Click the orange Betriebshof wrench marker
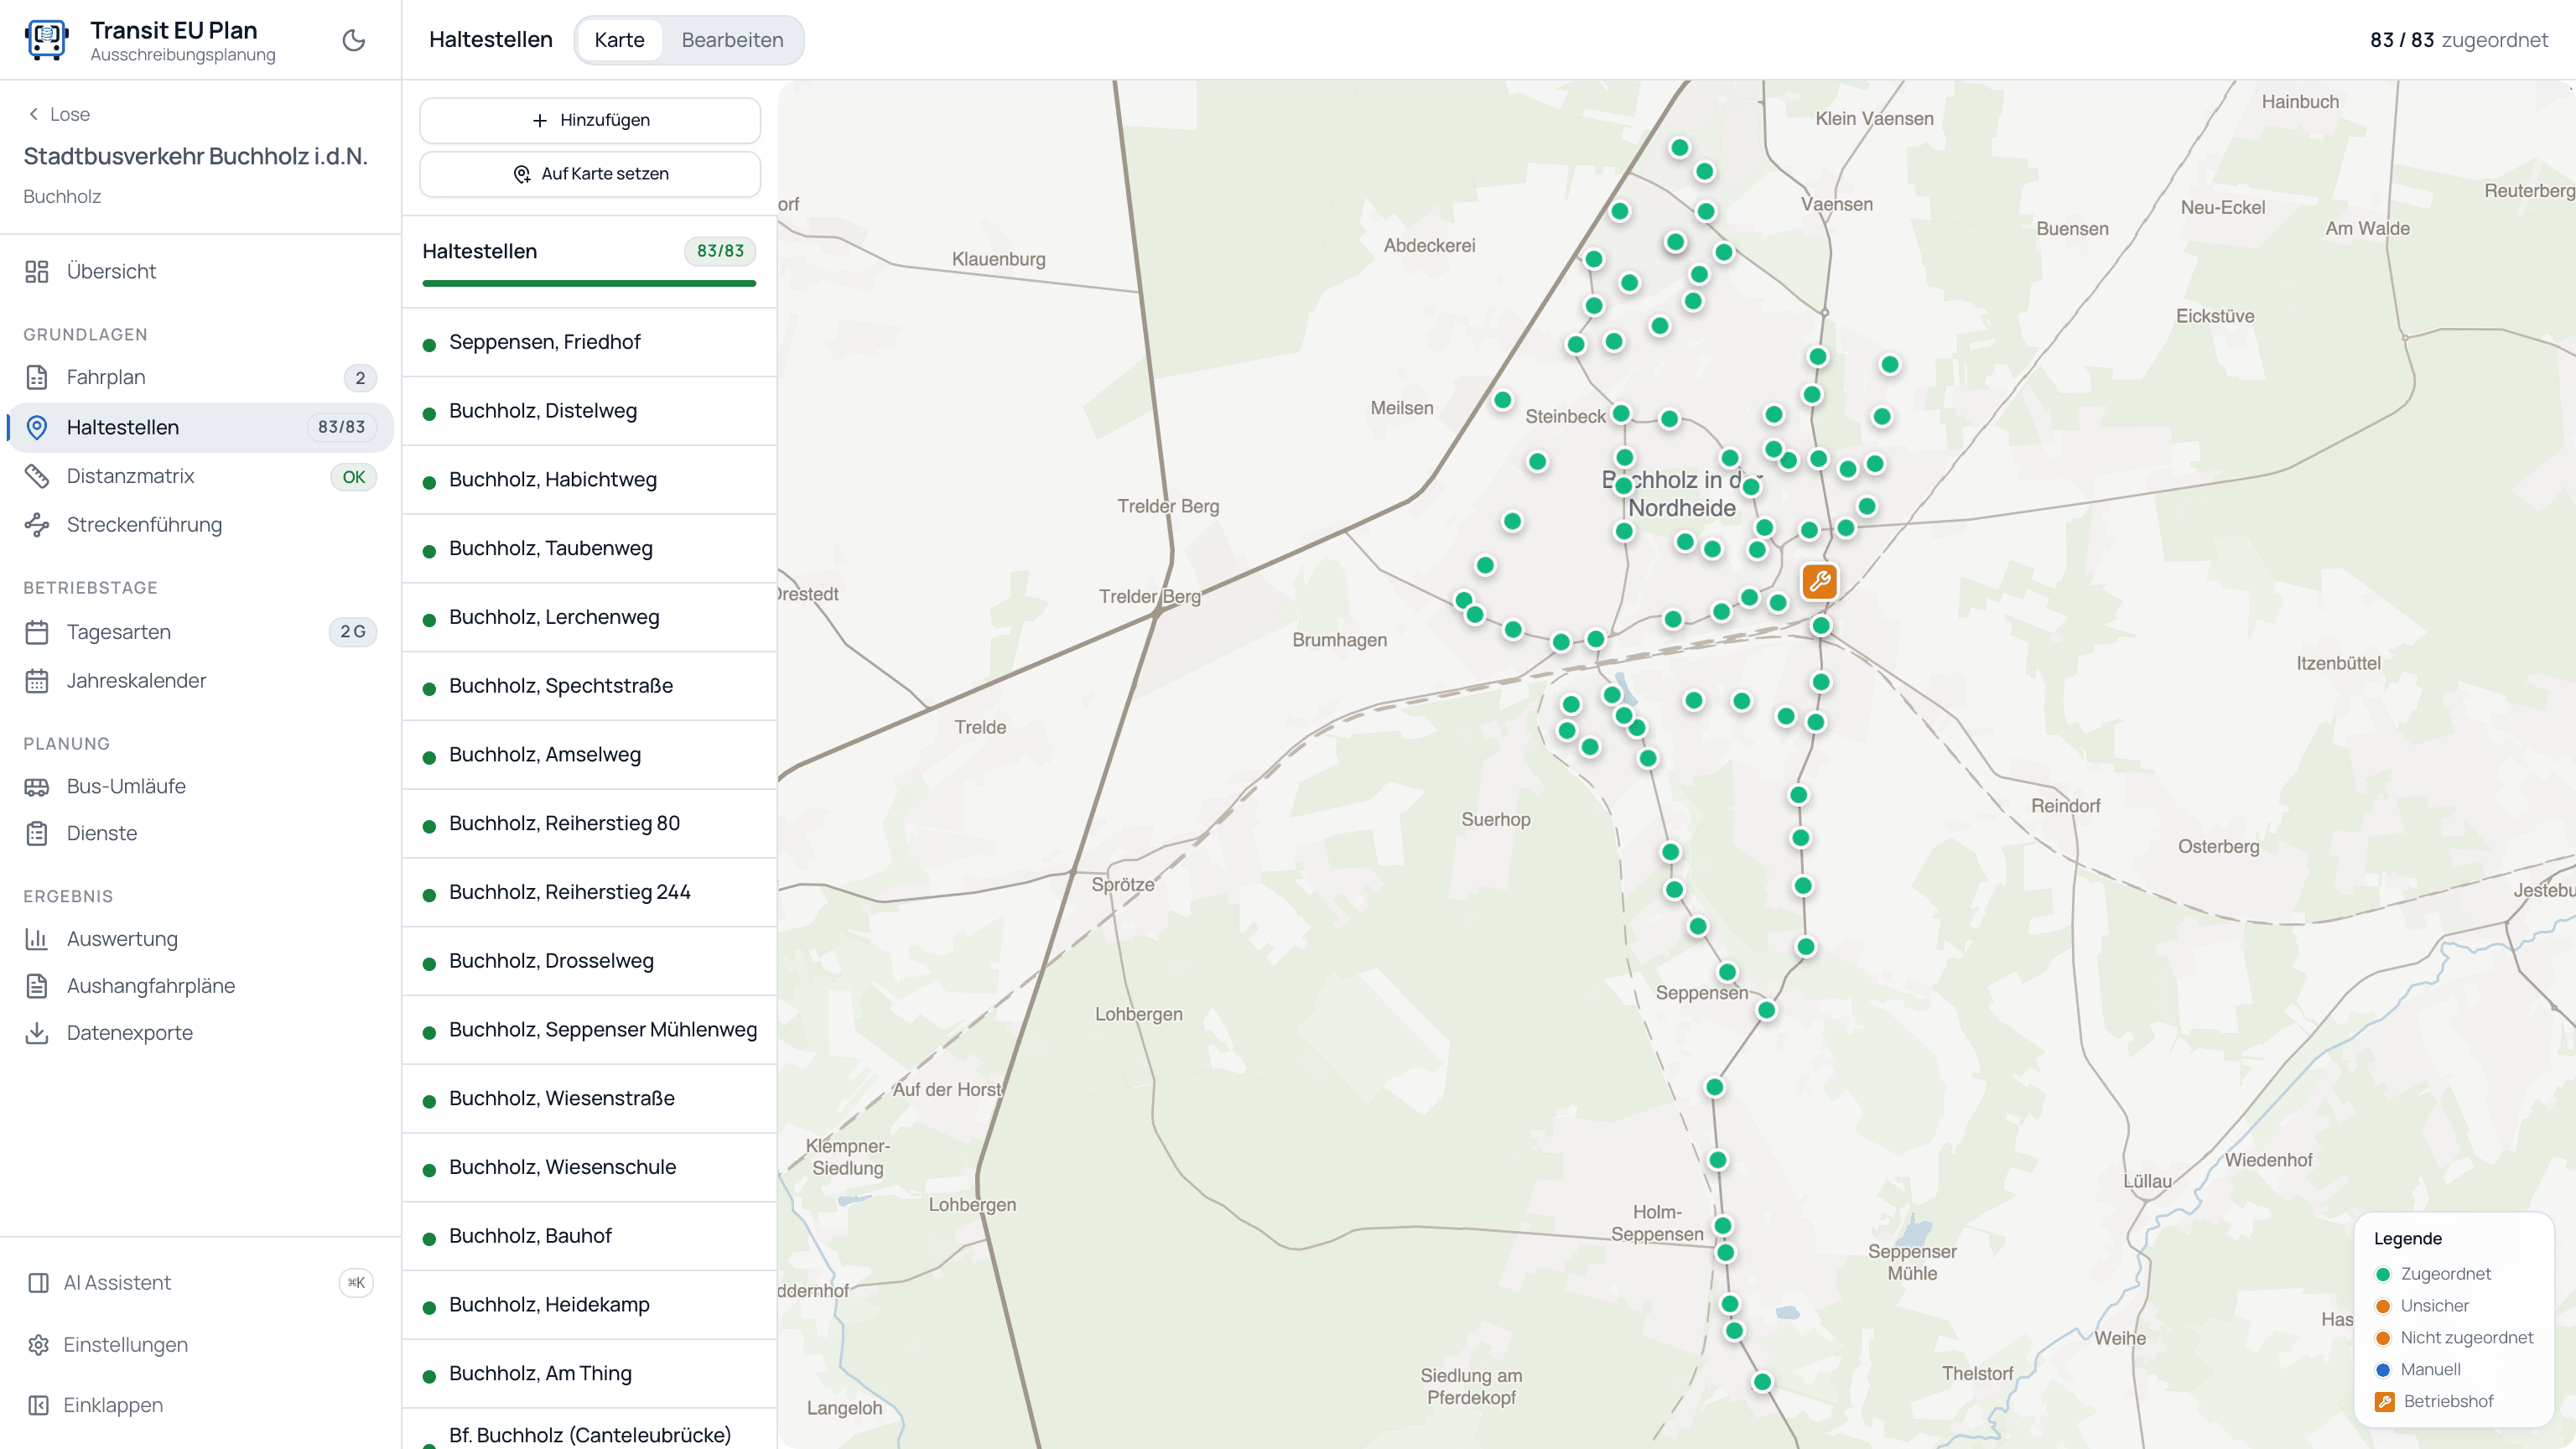 pos(1819,581)
